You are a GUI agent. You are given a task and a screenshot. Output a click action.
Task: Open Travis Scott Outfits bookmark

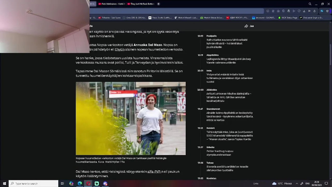click(160, 18)
